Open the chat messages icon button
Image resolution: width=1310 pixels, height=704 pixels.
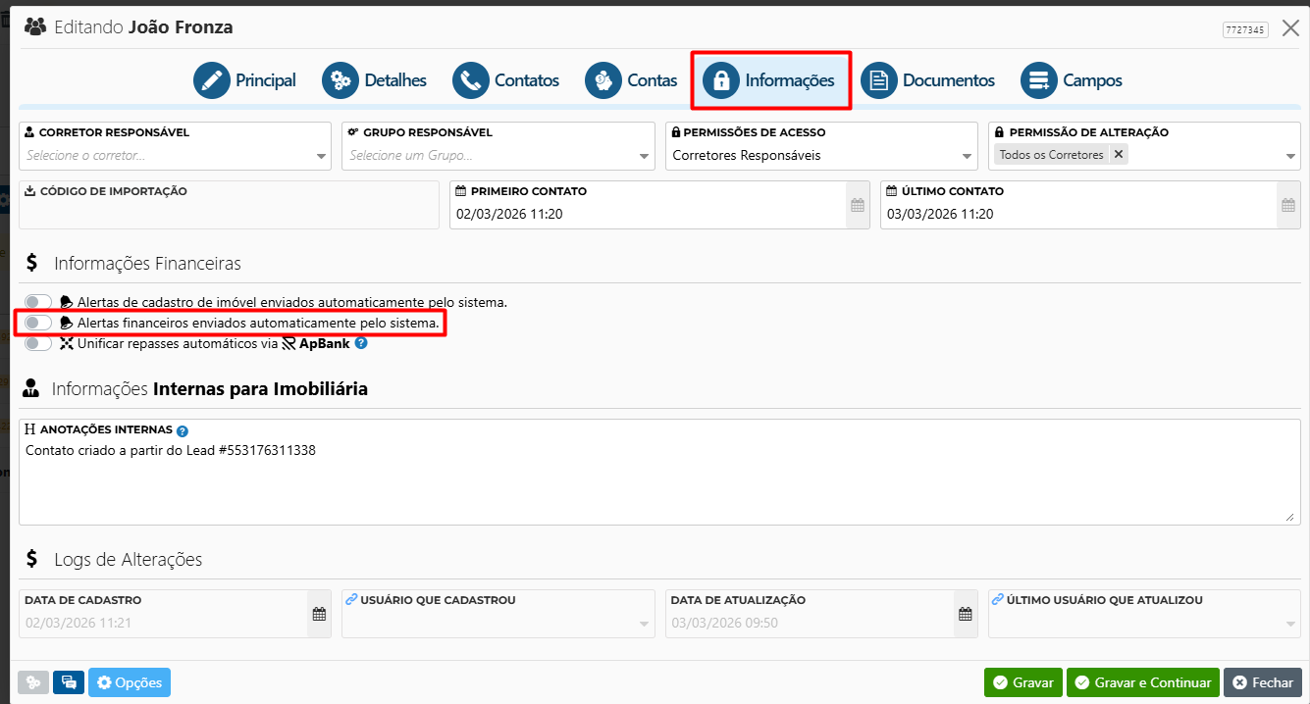tap(69, 682)
